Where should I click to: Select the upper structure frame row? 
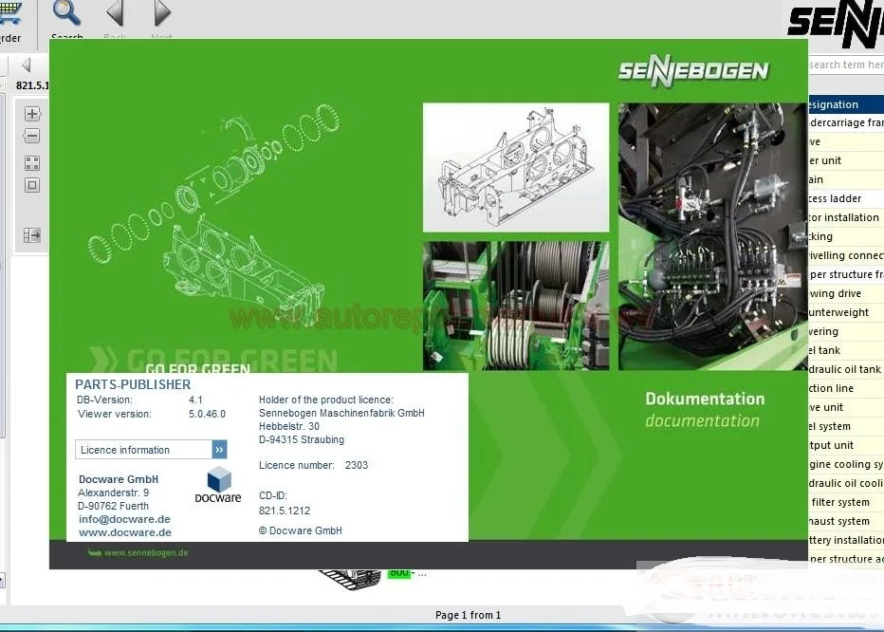click(x=846, y=274)
